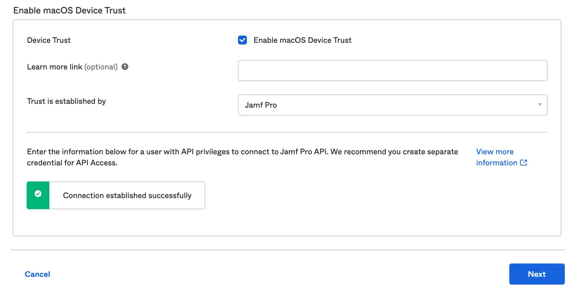Open the "View more information" link

tap(495, 152)
